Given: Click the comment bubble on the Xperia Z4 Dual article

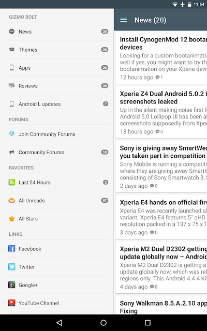Looking at the screenshot, I should (157, 131).
